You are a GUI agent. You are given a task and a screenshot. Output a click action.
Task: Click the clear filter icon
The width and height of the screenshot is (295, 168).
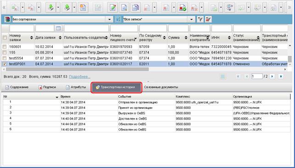[x=208, y=19]
